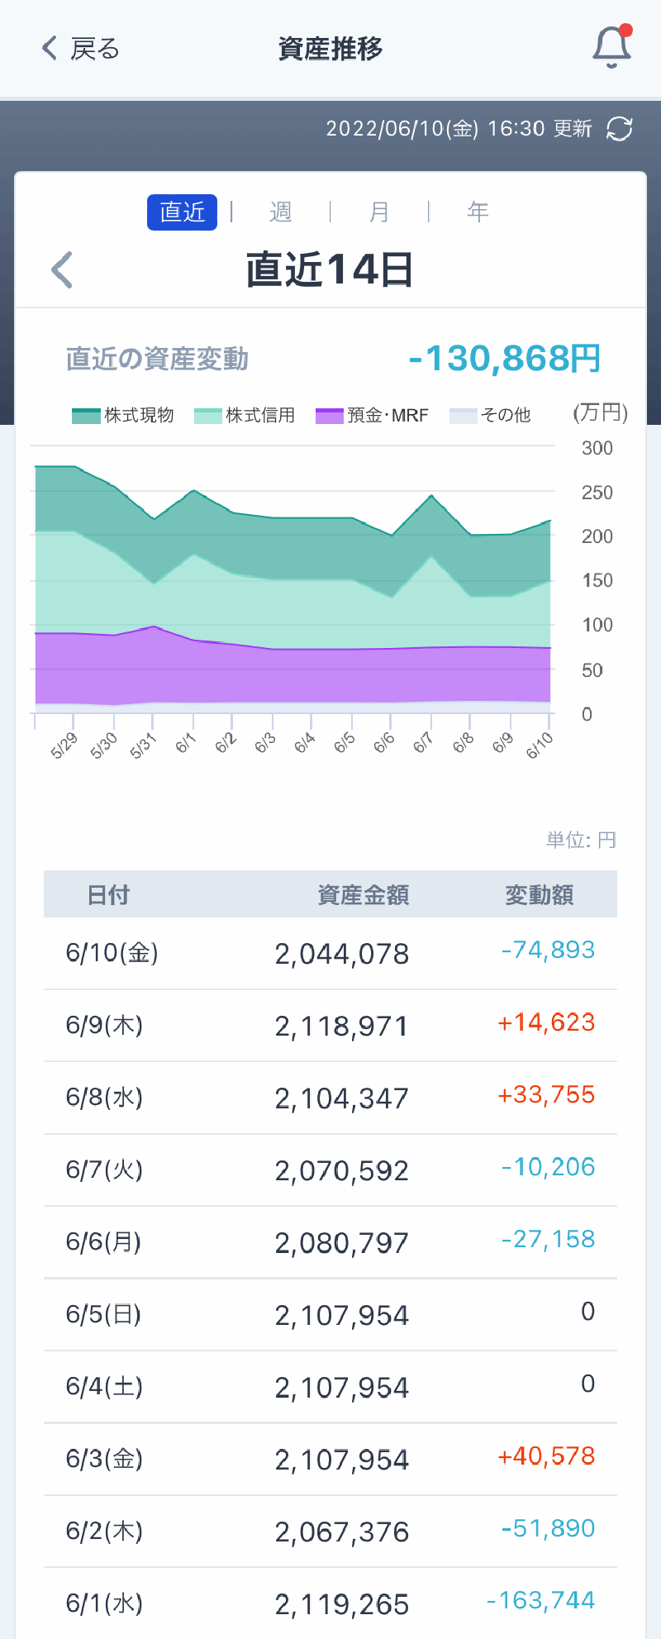
Task: Click the 変動額 column header
Action: [x=539, y=894]
